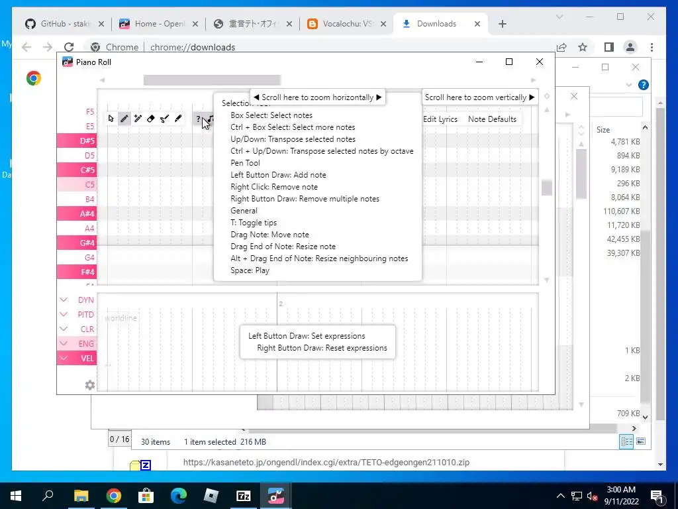The image size is (678, 509).
Task: Select the Eraser tool
Action: (x=151, y=119)
